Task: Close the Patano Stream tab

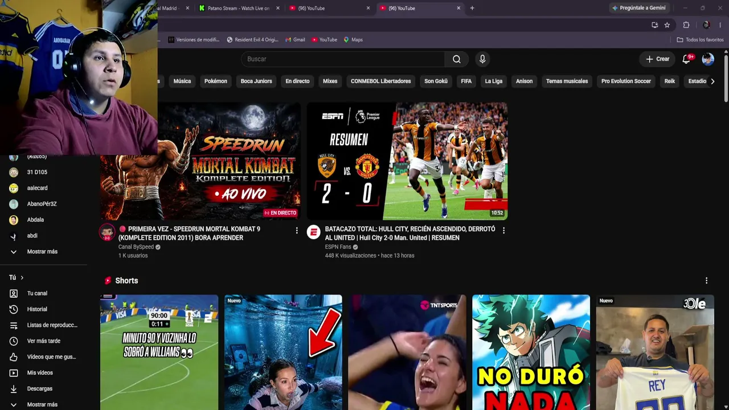Action: (x=278, y=8)
